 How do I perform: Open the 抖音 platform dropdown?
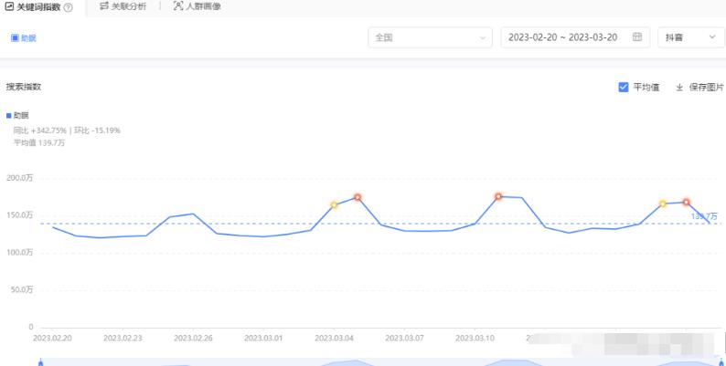(690, 37)
